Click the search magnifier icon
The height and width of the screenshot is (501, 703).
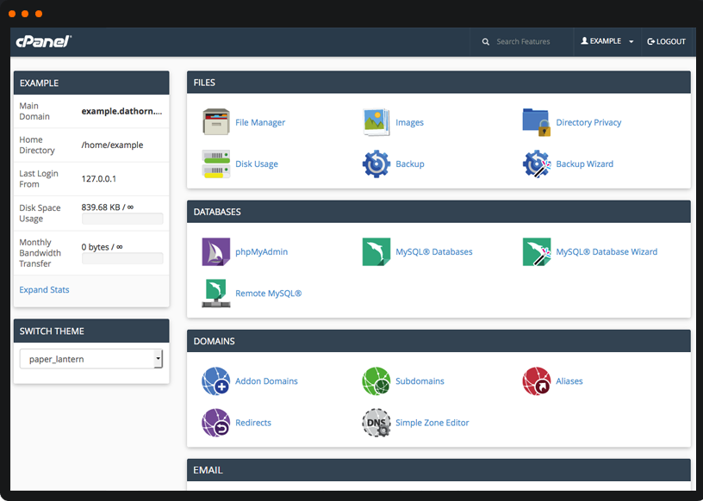click(486, 41)
